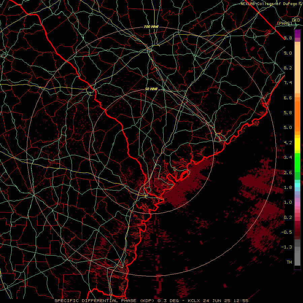The height and width of the screenshot is (303, 303).
Task: Click the 4.2 value on the color scale
Action: coord(288,143)
